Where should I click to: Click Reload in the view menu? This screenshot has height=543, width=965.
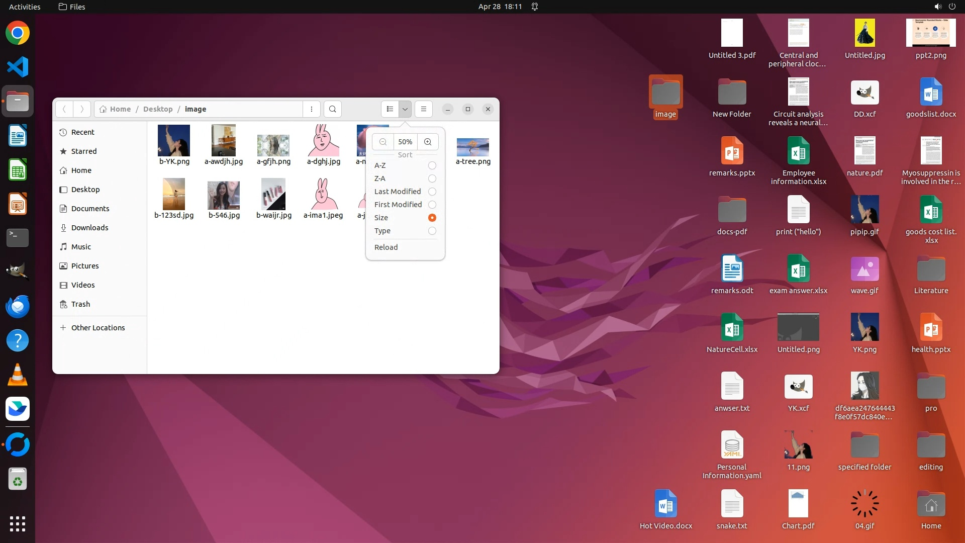386,247
